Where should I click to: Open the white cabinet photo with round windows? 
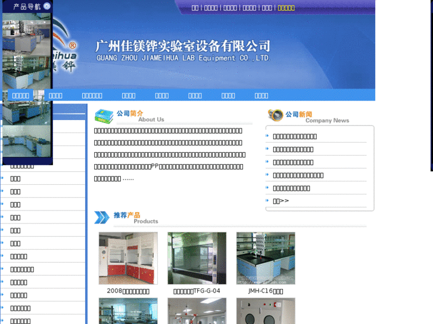(x=266, y=311)
